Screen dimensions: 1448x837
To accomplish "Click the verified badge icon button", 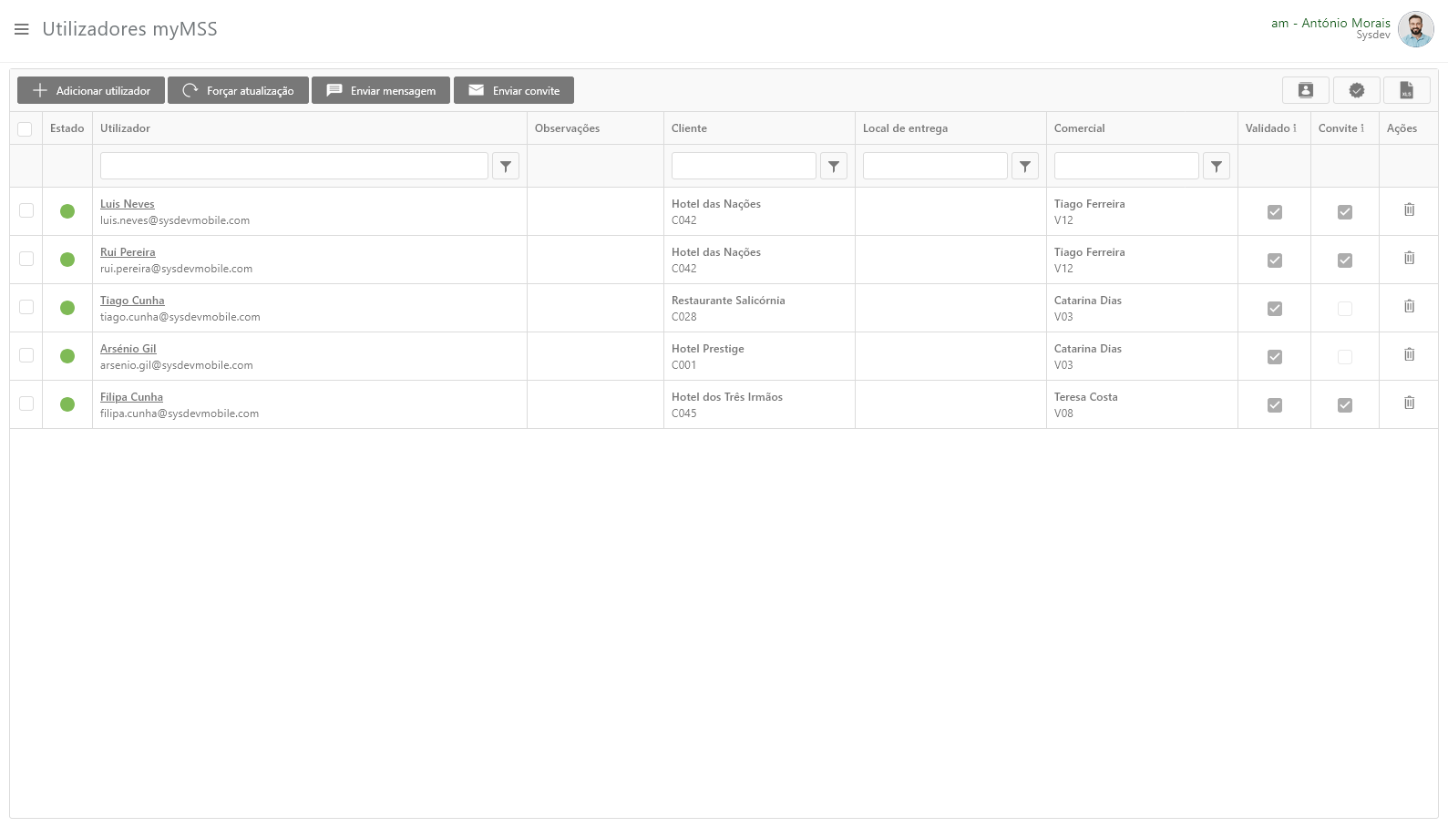I will click(x=1356, y=90).
